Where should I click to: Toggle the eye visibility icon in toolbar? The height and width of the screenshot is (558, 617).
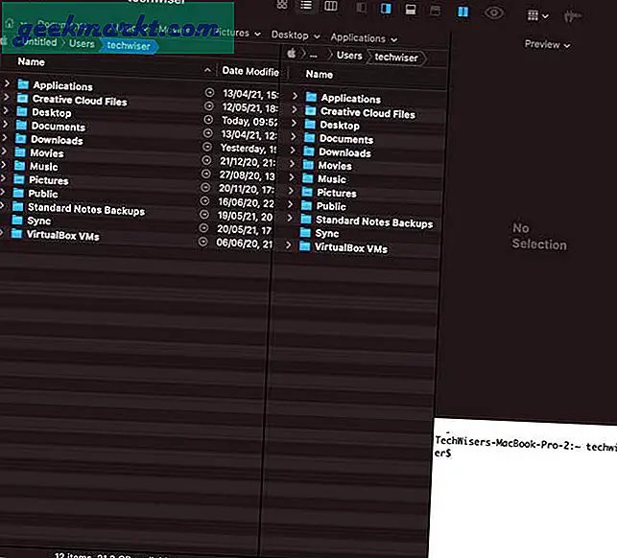tap(494, 13)
